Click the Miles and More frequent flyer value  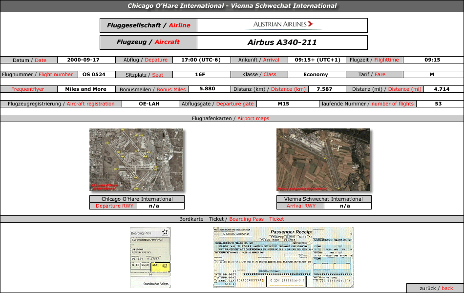pos(85,89)
